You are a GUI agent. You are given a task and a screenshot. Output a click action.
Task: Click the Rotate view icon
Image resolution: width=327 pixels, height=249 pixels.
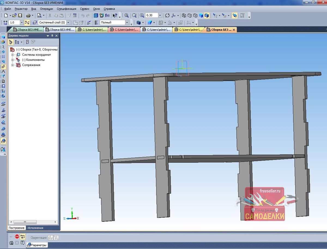click(167, 16)
